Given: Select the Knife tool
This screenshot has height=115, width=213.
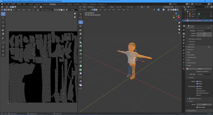Looking at the screenshot, I should point(81,62).
